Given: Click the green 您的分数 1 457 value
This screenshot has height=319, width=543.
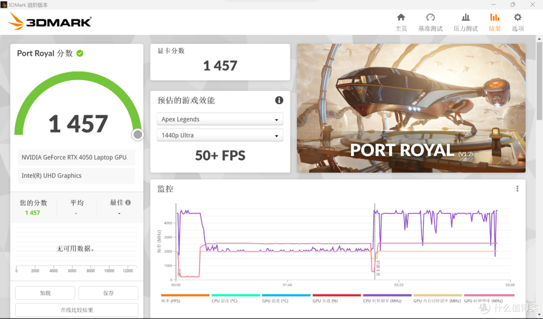Looking at the screenshot, I should 33,213.
